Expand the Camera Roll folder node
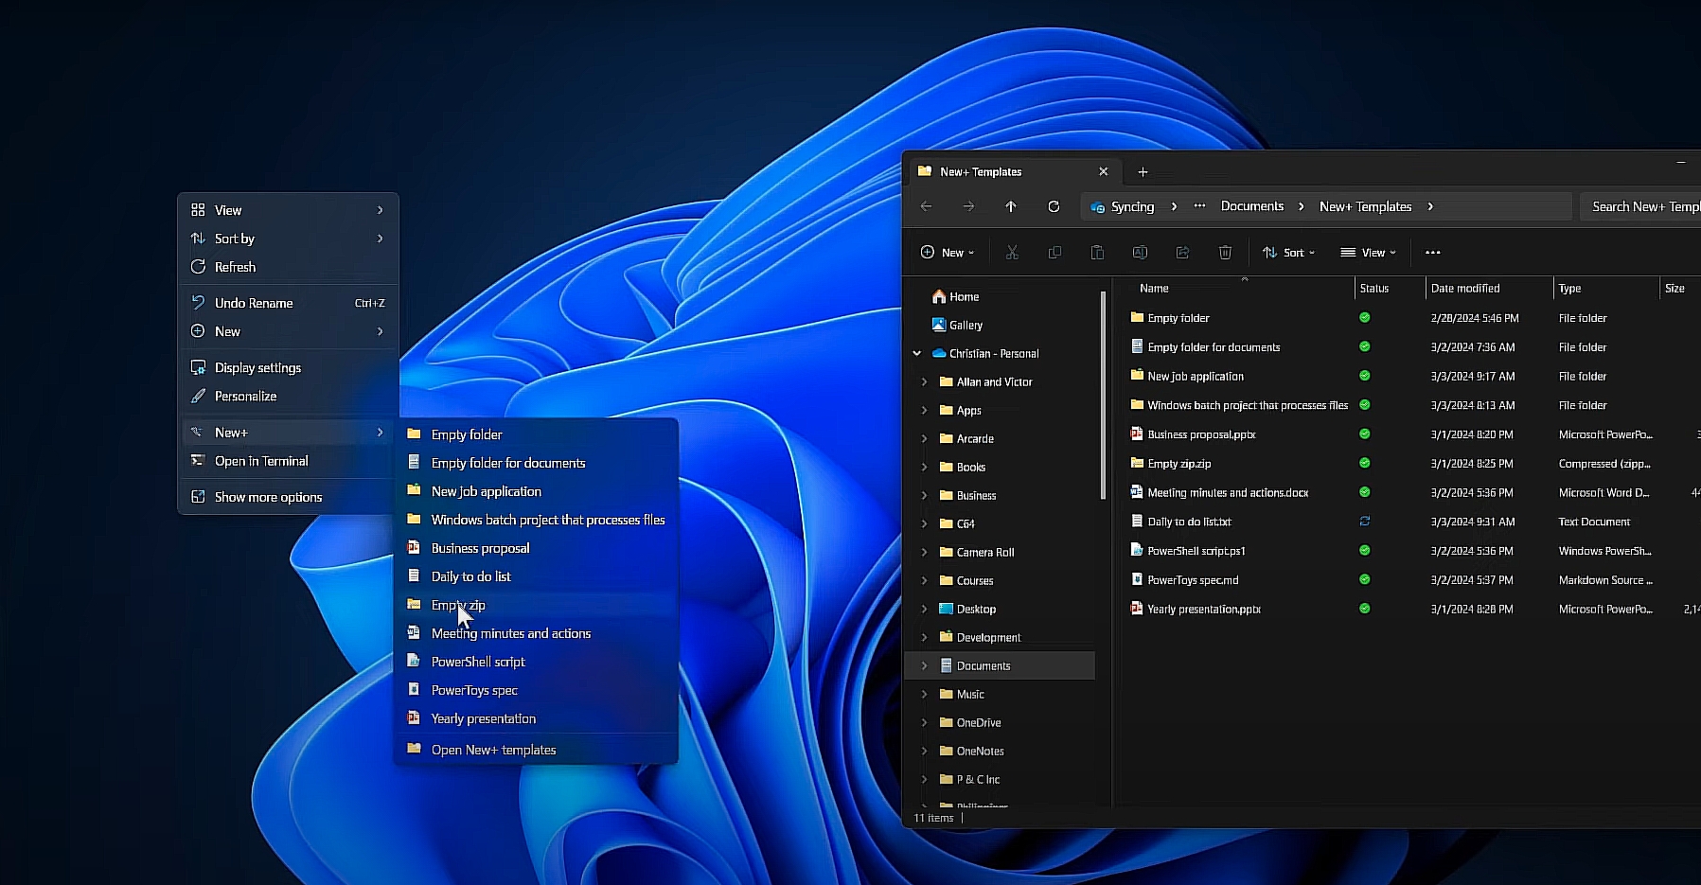The image size is (1701, 885). [x=925, y=552]
